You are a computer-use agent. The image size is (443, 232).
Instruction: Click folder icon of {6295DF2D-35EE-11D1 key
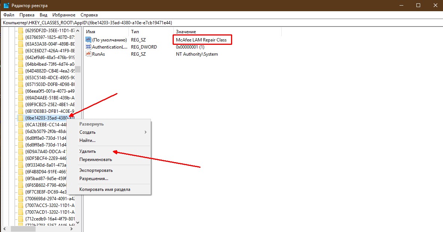(x=21, y=30)
